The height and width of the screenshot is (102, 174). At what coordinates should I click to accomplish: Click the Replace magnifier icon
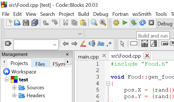[103, 23]
